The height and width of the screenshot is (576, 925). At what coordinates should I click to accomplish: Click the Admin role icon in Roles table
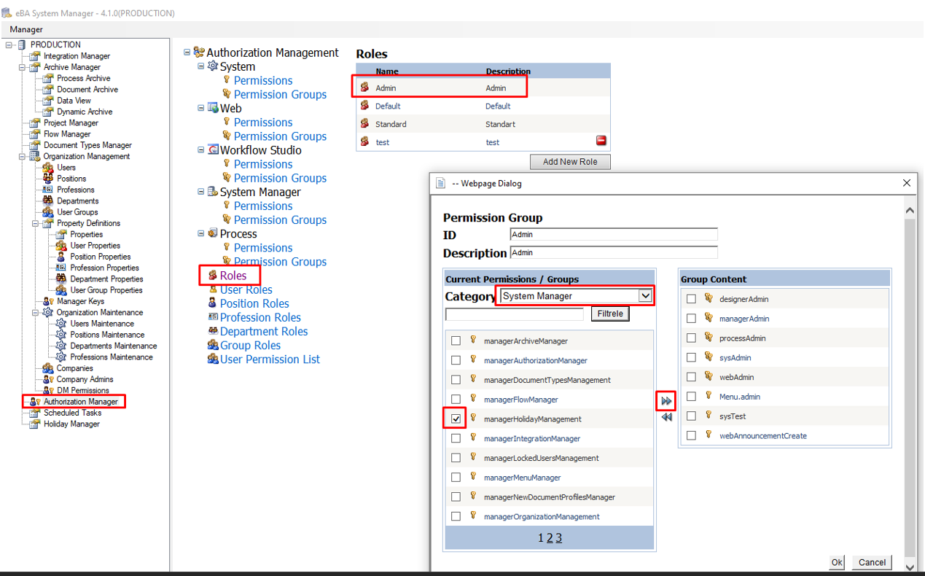pos(365,87)
